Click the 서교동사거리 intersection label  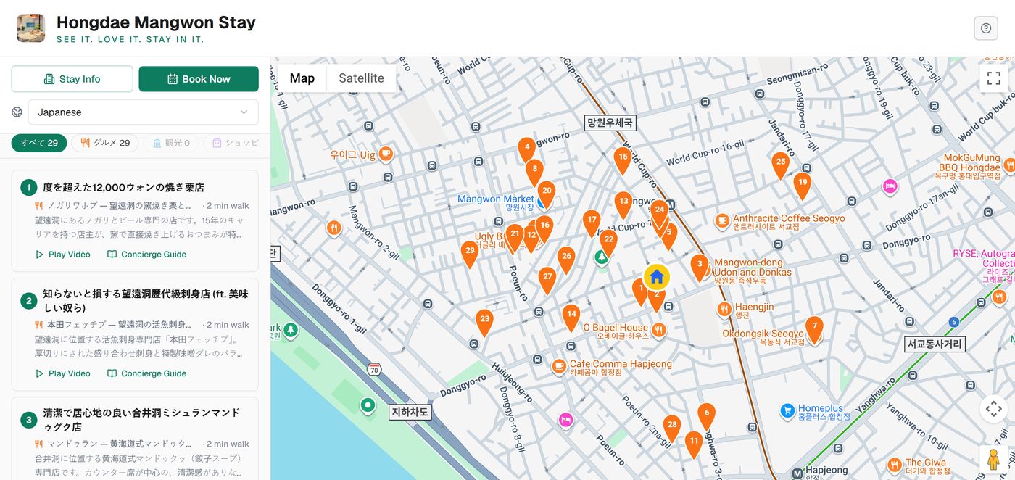click(935, 344)
